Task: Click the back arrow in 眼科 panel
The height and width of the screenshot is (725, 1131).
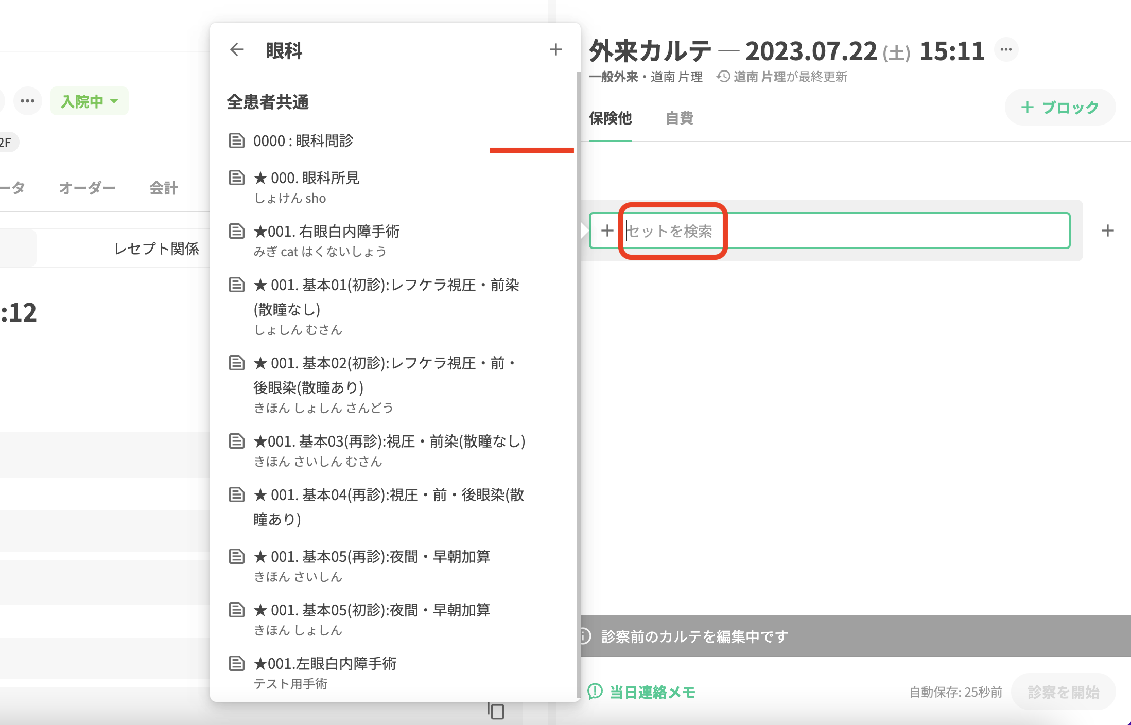Action: (x=237, y=50)
